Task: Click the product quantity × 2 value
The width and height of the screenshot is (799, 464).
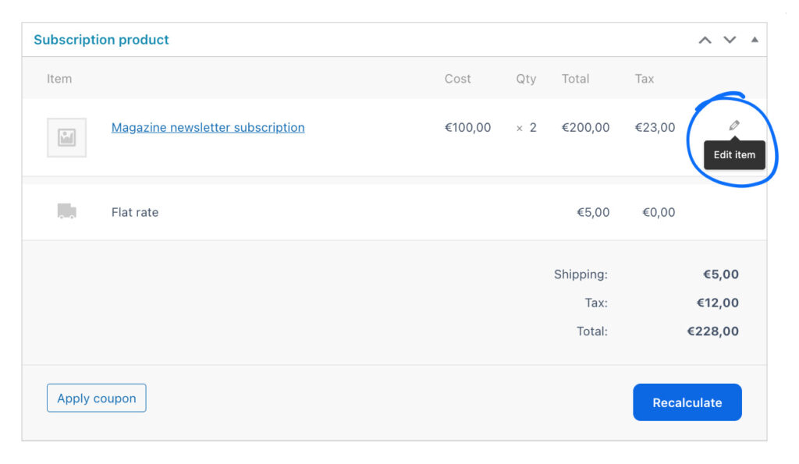Action: (x=527, y=128)
